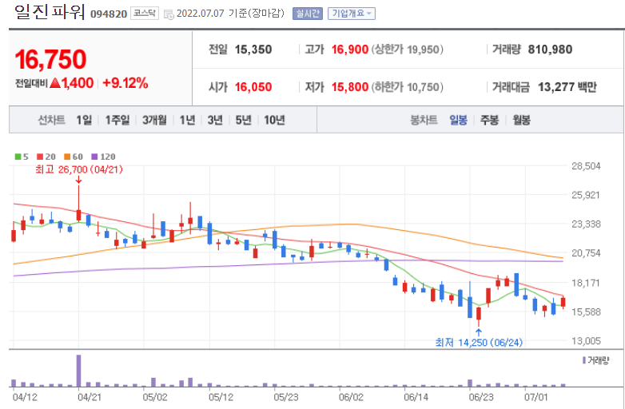Click the 20,754 price axis label

(586, 253)
